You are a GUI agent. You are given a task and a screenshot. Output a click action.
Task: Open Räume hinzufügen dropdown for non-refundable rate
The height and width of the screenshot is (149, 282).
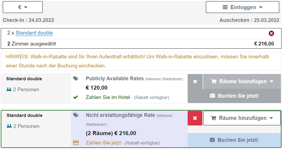(x=242, y=118)
